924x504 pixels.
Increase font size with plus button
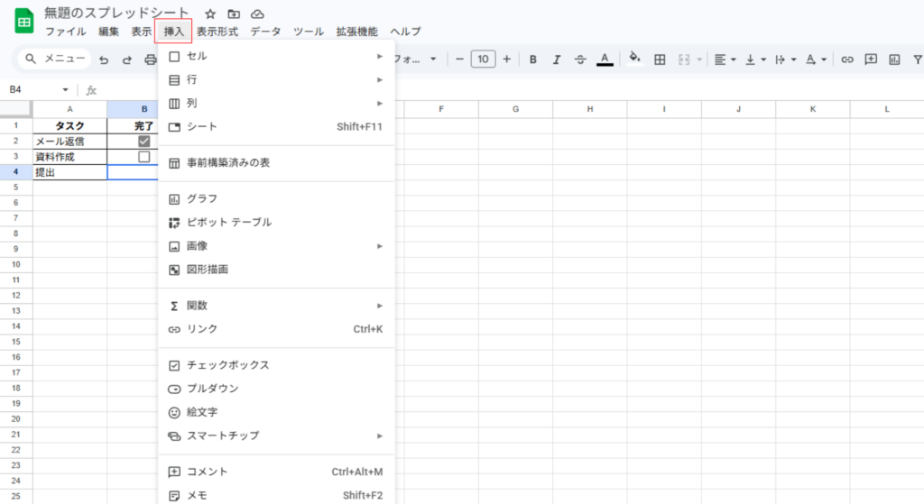point(507,59)
